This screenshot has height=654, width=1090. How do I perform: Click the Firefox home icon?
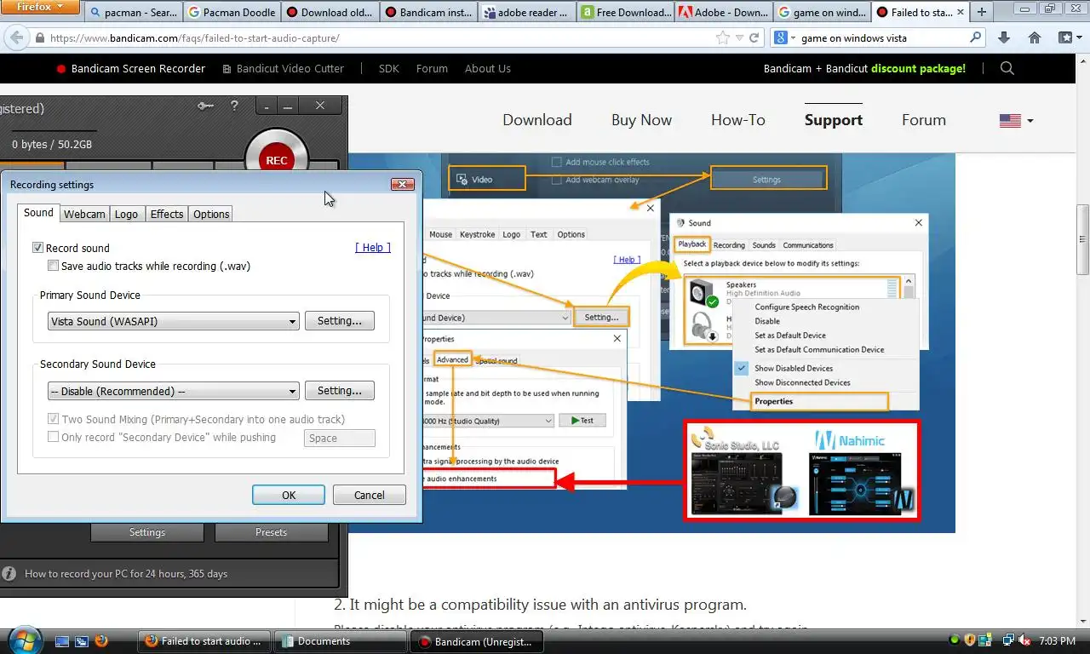(x=1035, y=37)
